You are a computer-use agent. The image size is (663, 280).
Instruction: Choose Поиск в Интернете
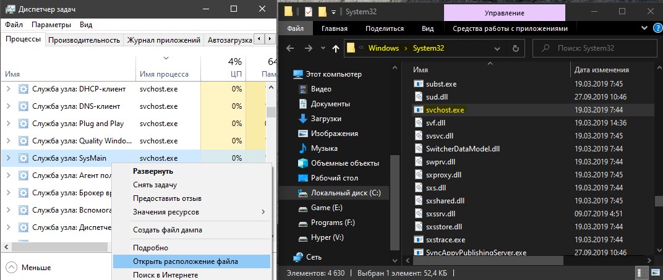tap(192, 274)
